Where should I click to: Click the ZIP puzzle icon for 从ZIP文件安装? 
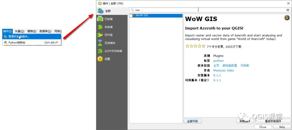(x=100, y=51)
